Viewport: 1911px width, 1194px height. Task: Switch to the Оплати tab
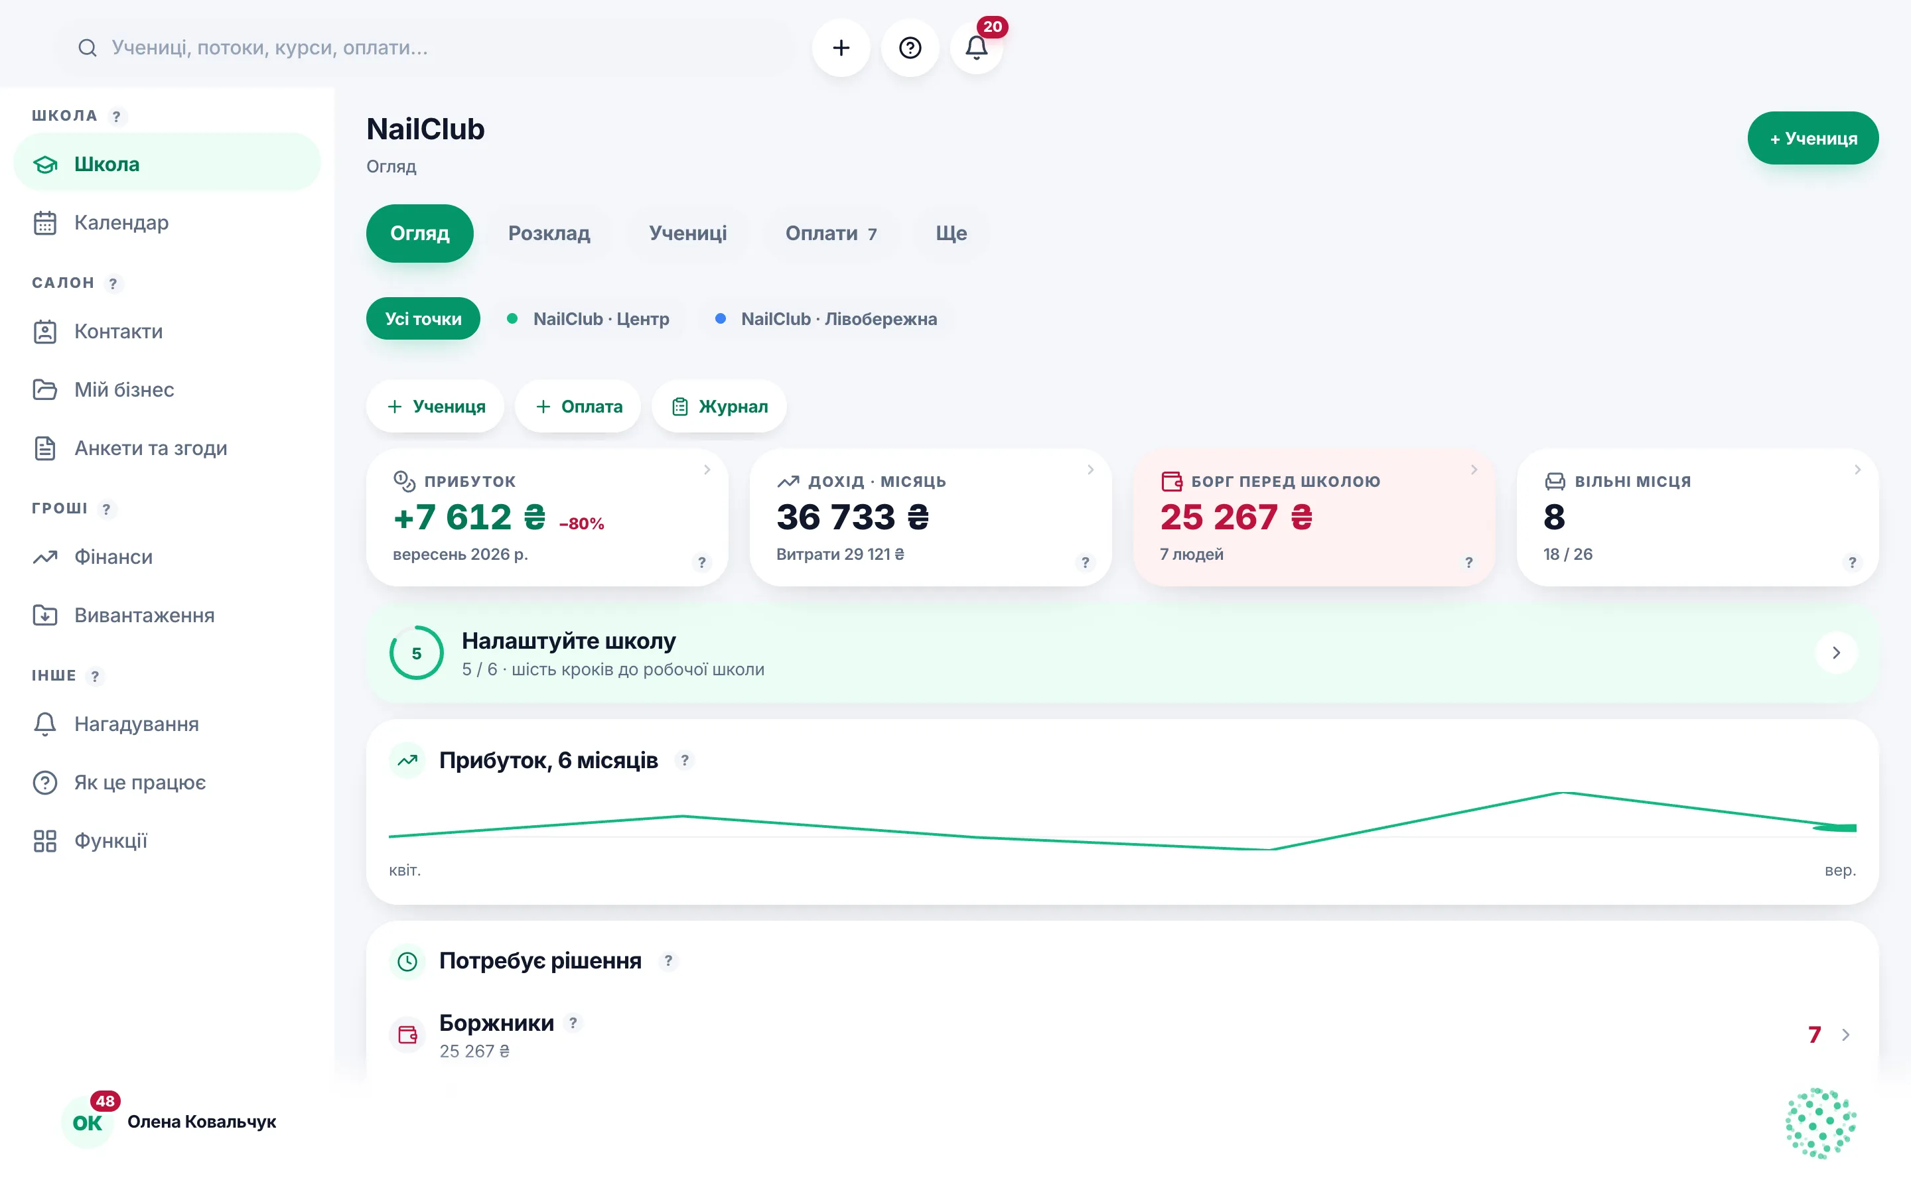point(831,233)
